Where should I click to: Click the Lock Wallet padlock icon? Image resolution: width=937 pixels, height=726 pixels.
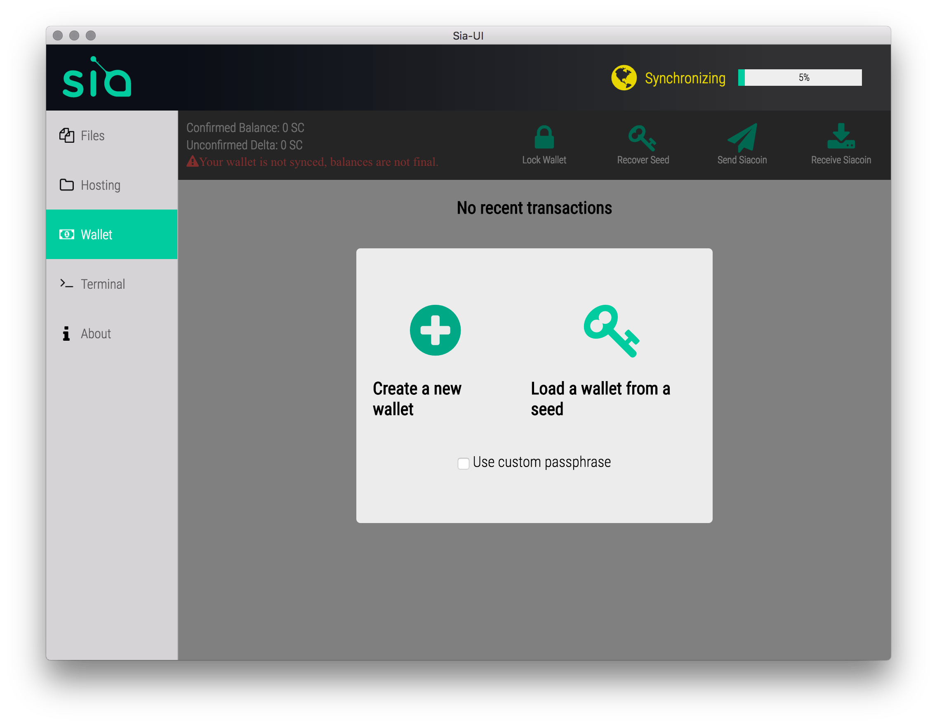pyautogui.click(x=544, y=137)
